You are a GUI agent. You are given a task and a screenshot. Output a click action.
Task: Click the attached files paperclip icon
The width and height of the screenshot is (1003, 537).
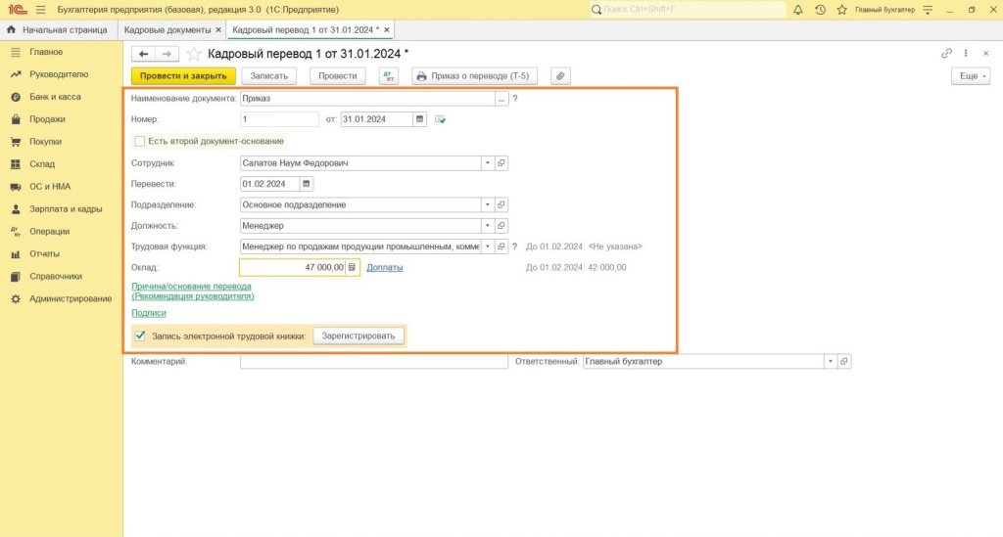tap(560, 75)
